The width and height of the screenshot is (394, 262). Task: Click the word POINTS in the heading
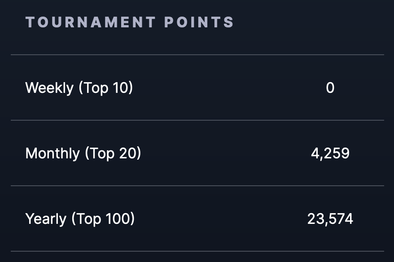(x=199, y=22)
